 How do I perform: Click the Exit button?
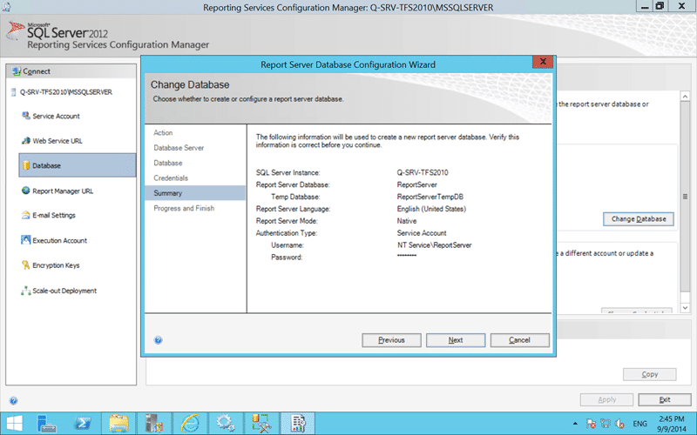coord(665,399)
